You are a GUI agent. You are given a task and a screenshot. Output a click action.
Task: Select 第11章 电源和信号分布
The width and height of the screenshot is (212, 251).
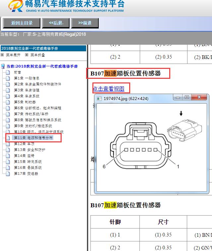pos(33,138)
